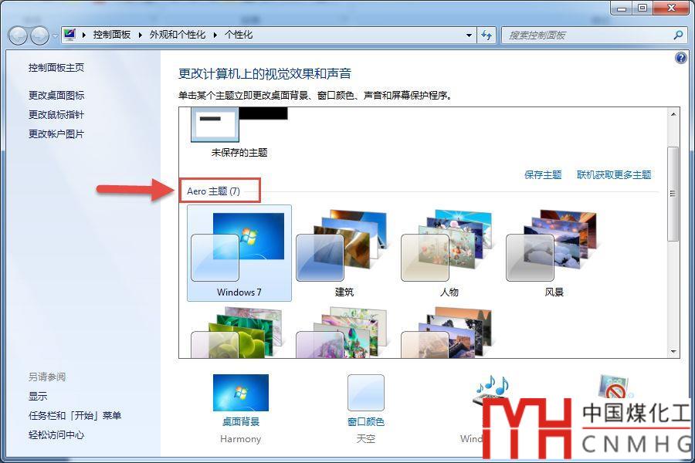Click the theme list scroll up arrow
This screenshot has height=463, width=695.
tap(673, 114)
